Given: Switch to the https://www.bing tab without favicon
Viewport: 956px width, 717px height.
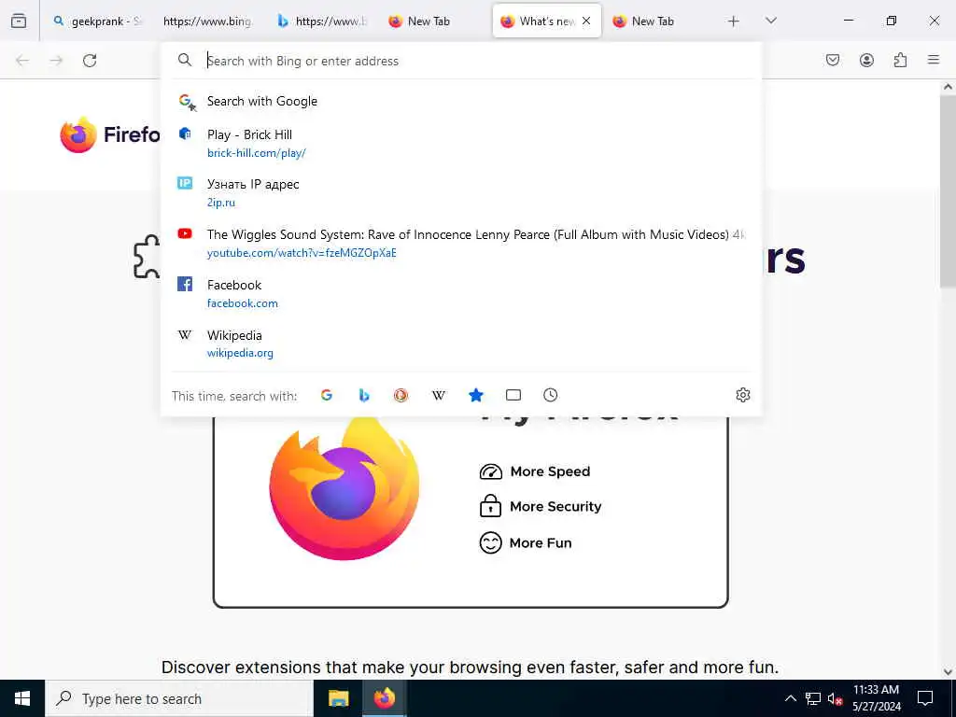Looking at the screenshot, I should [x=207, y=21].
